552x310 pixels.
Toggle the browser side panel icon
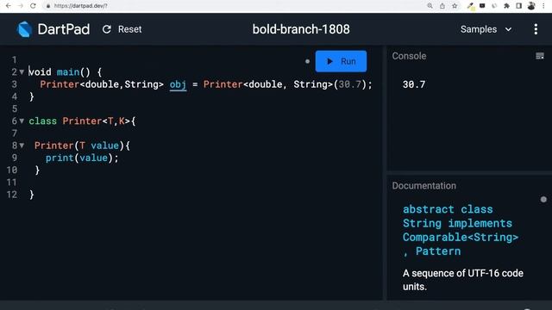coord(518,6)
